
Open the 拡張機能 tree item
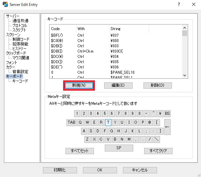20,44
